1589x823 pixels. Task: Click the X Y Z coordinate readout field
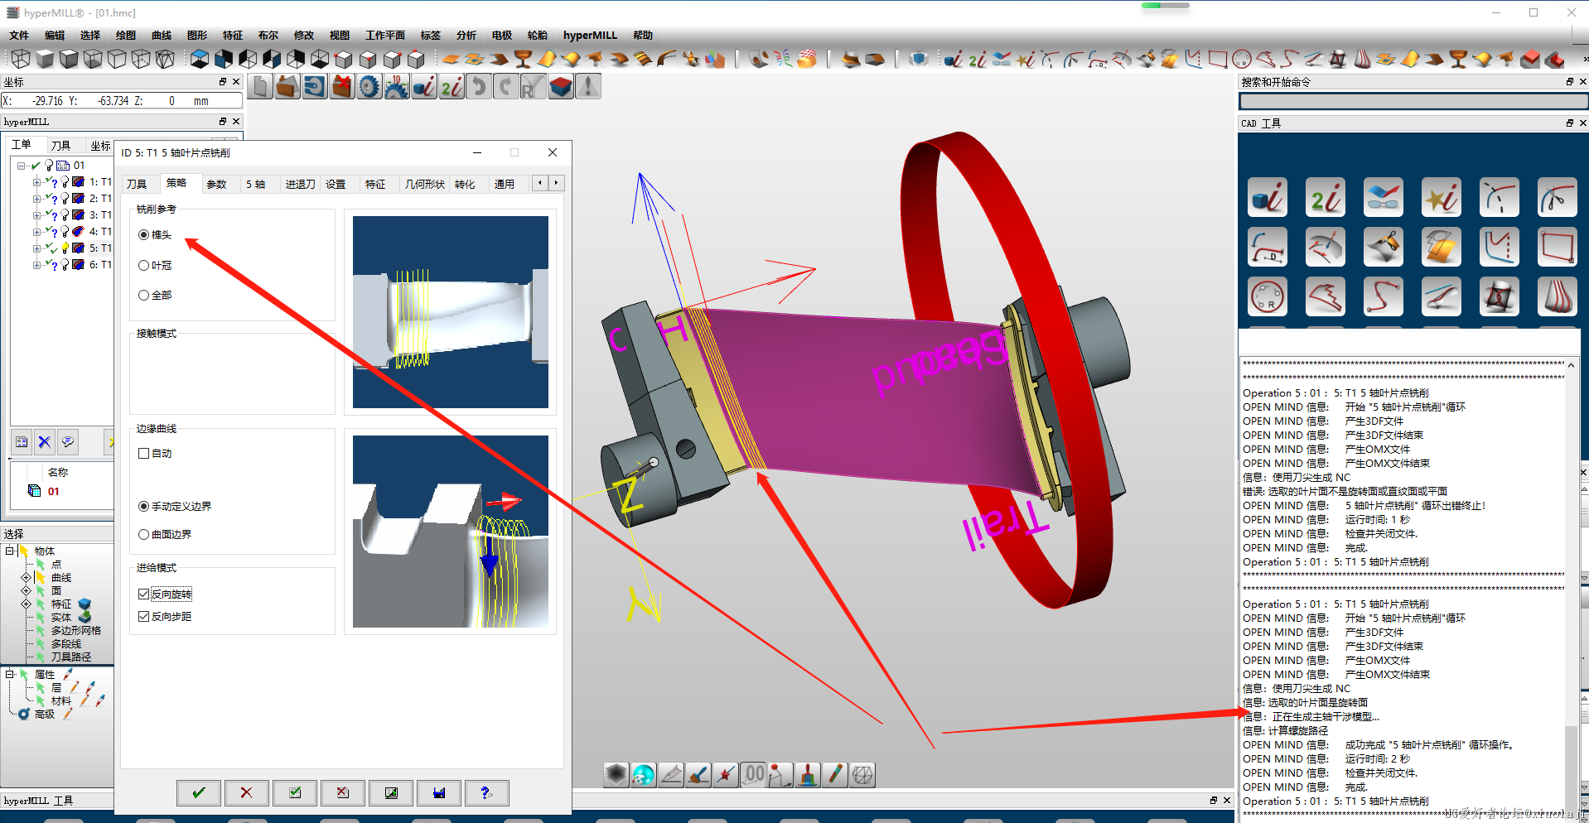(122, 101)
